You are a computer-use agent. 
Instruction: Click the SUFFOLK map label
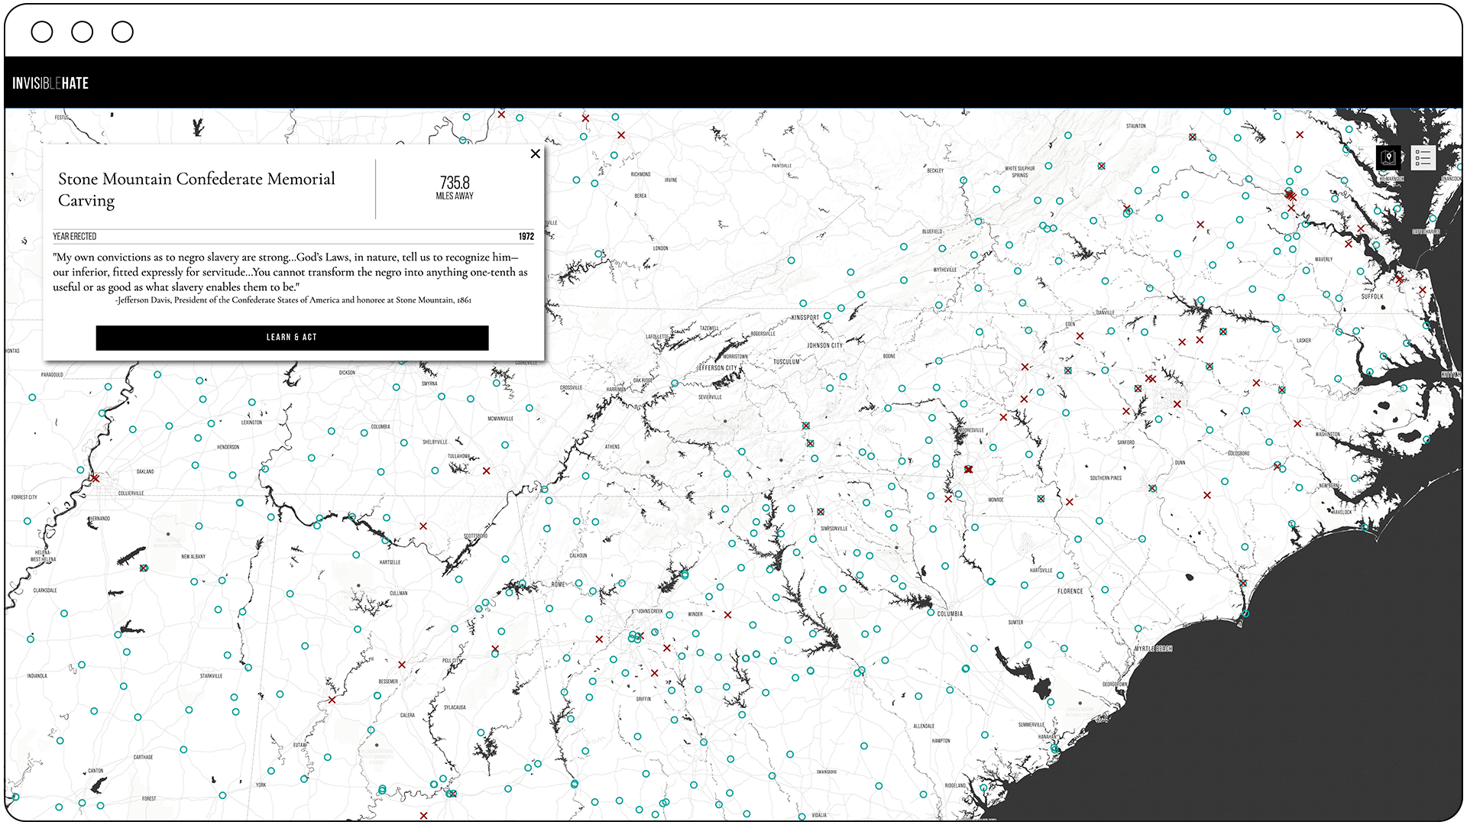pyautogui.click(x=1372, y=296)
